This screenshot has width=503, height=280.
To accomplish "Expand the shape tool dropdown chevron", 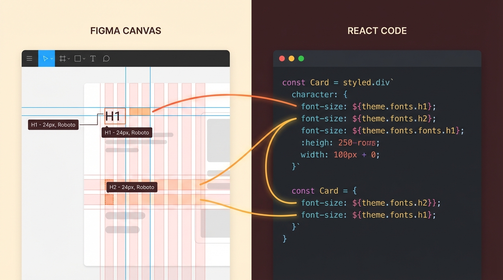I will [84, 59].
